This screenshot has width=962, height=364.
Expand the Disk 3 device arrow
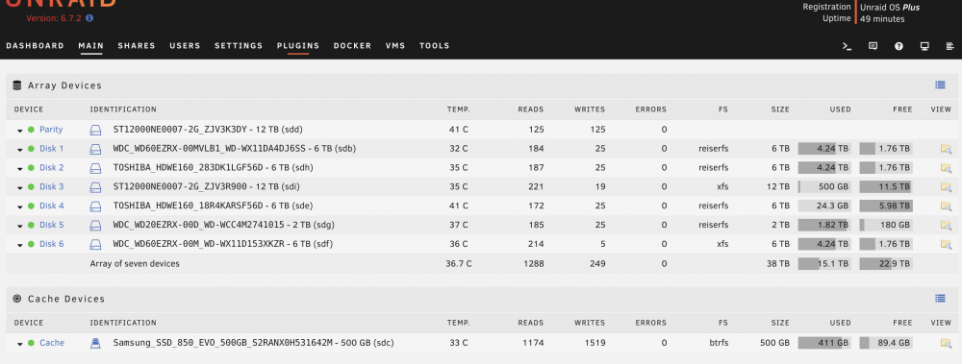click(x=19, y=187)
